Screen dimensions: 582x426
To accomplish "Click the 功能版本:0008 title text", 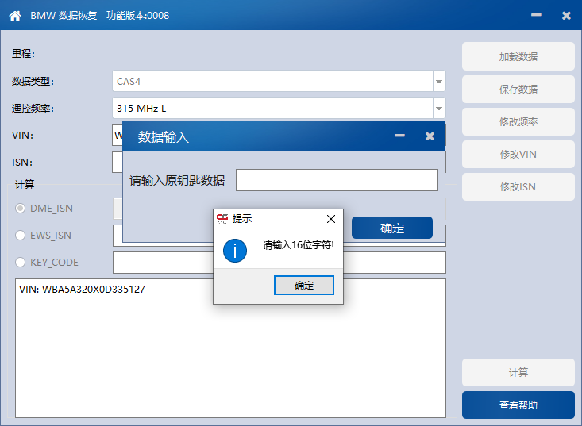I will click(137, 16).
